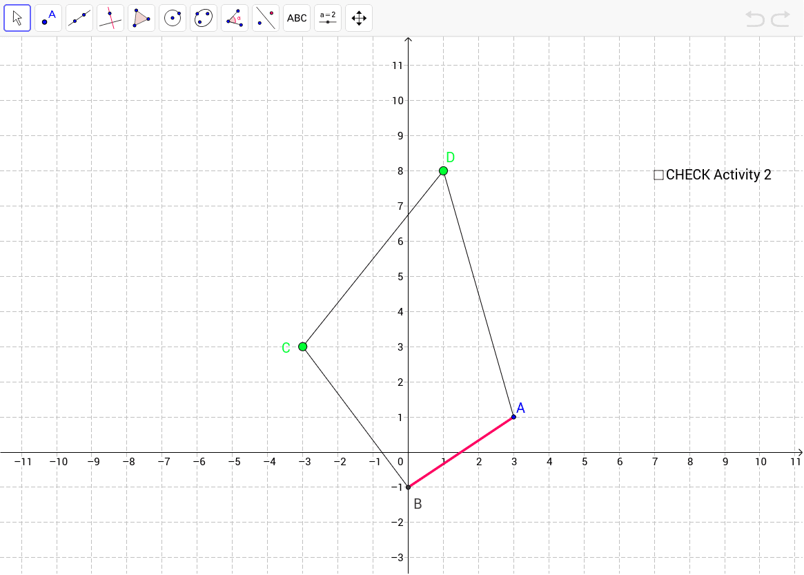
Task: Choose Reflect about line tool
Action: click(x=266, y=18)
